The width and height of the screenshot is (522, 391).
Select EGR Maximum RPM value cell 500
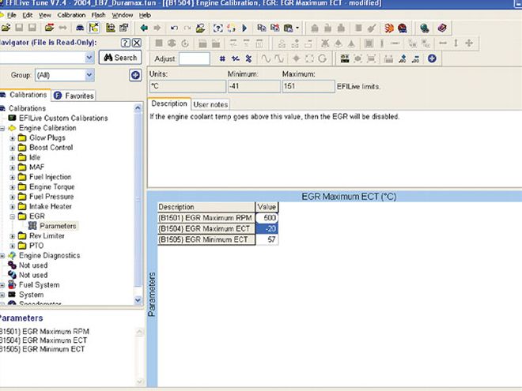click(x=267, y=218)
